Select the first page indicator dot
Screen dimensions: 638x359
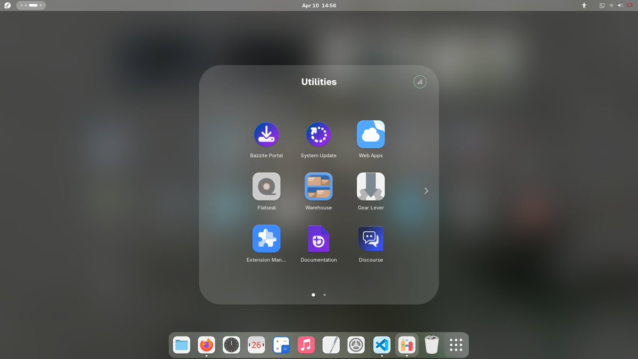(x=313, y=294)
